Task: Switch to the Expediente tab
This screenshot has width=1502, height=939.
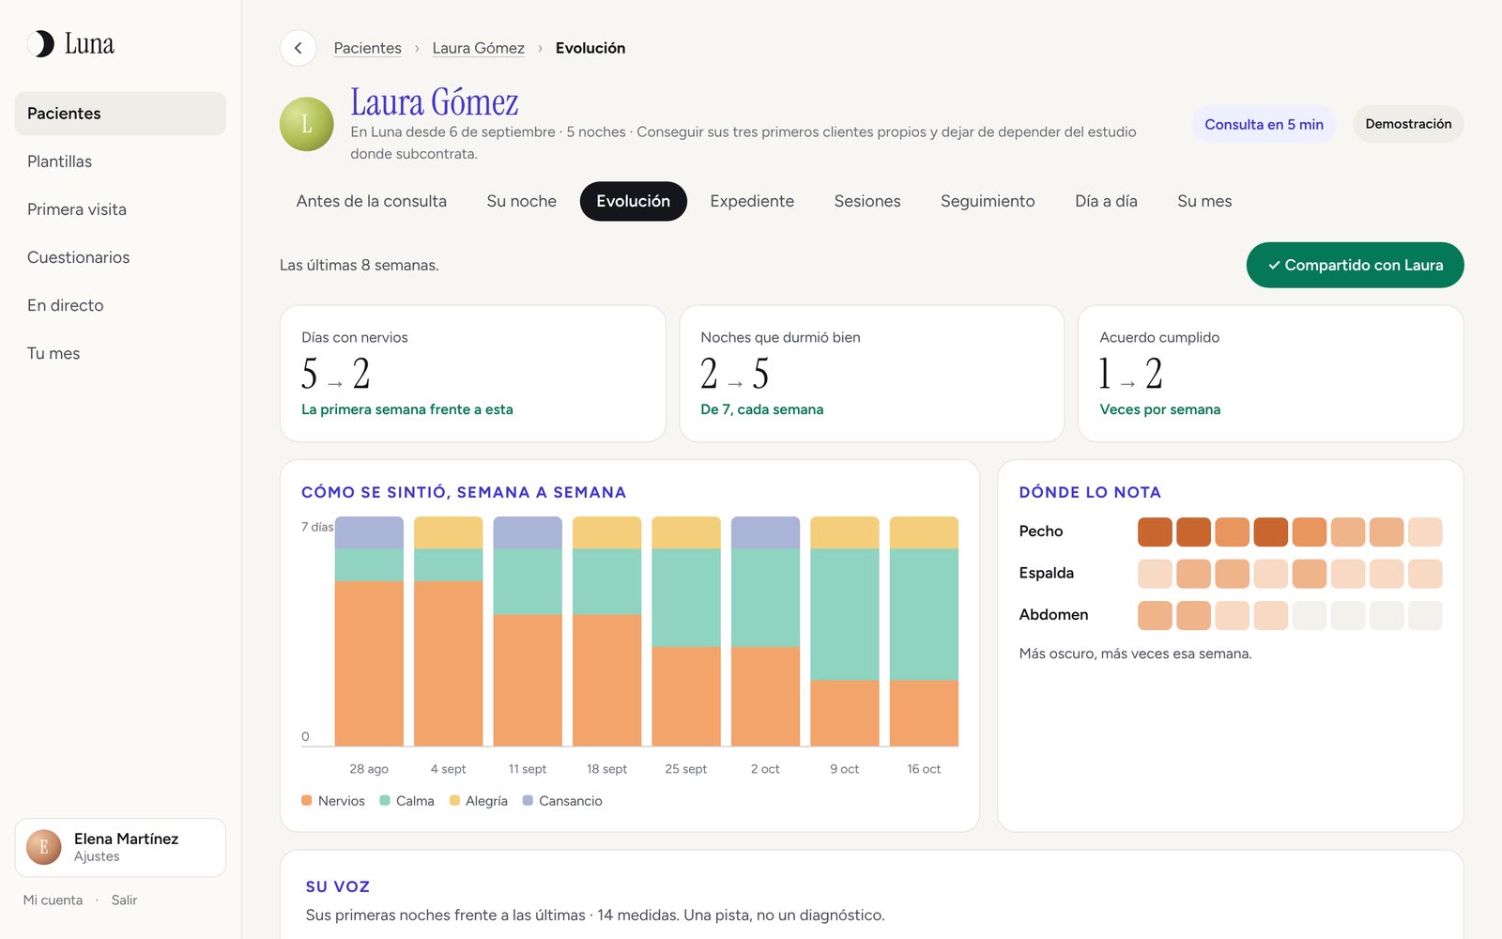Action: click(752, 201)
